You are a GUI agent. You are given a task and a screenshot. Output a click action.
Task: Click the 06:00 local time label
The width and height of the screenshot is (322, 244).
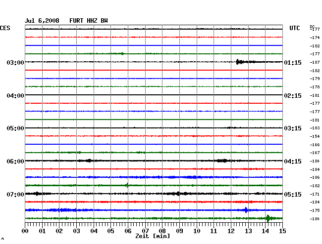[x=15, y=162]
